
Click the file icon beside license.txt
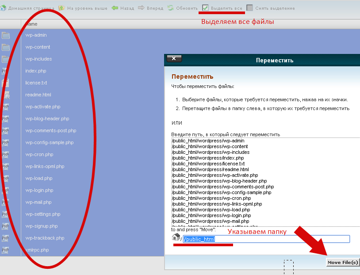click(x=6, y=83)
